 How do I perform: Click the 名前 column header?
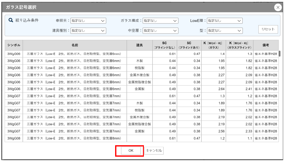tap(75, 45)
